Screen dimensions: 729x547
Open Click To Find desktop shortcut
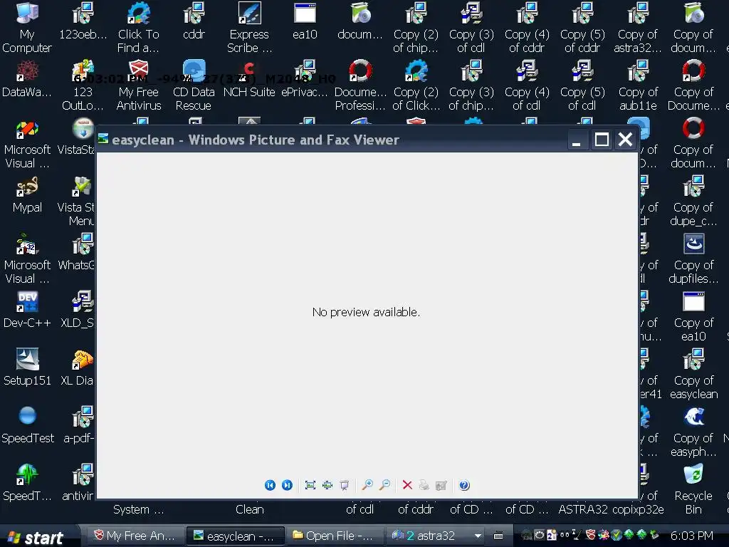click(x=138, y=27)
